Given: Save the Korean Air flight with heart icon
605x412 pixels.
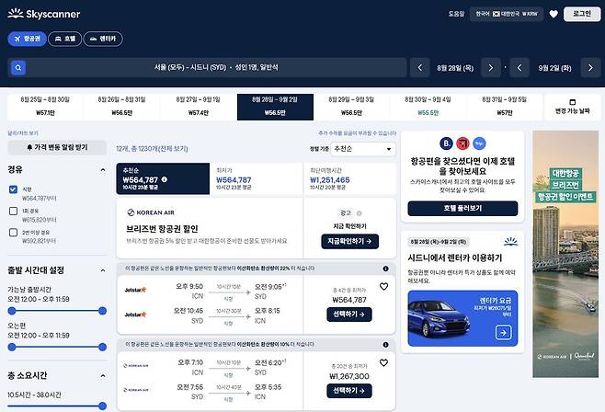Looking at the screenshot, I should [x=383, y=363].
